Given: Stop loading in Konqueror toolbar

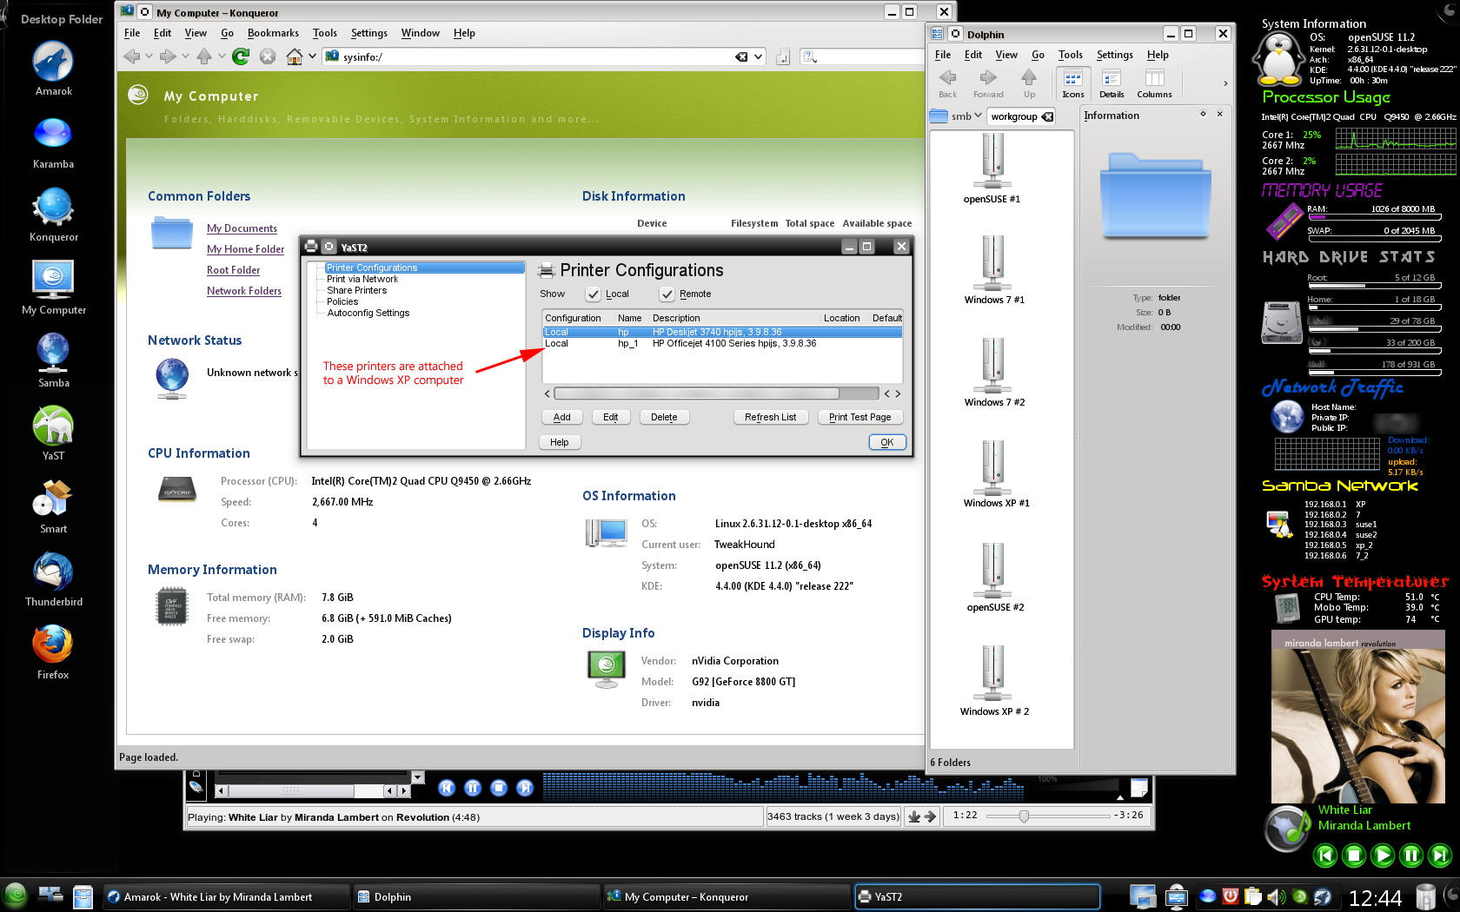Looking at the screenshot, I should 268,56.
